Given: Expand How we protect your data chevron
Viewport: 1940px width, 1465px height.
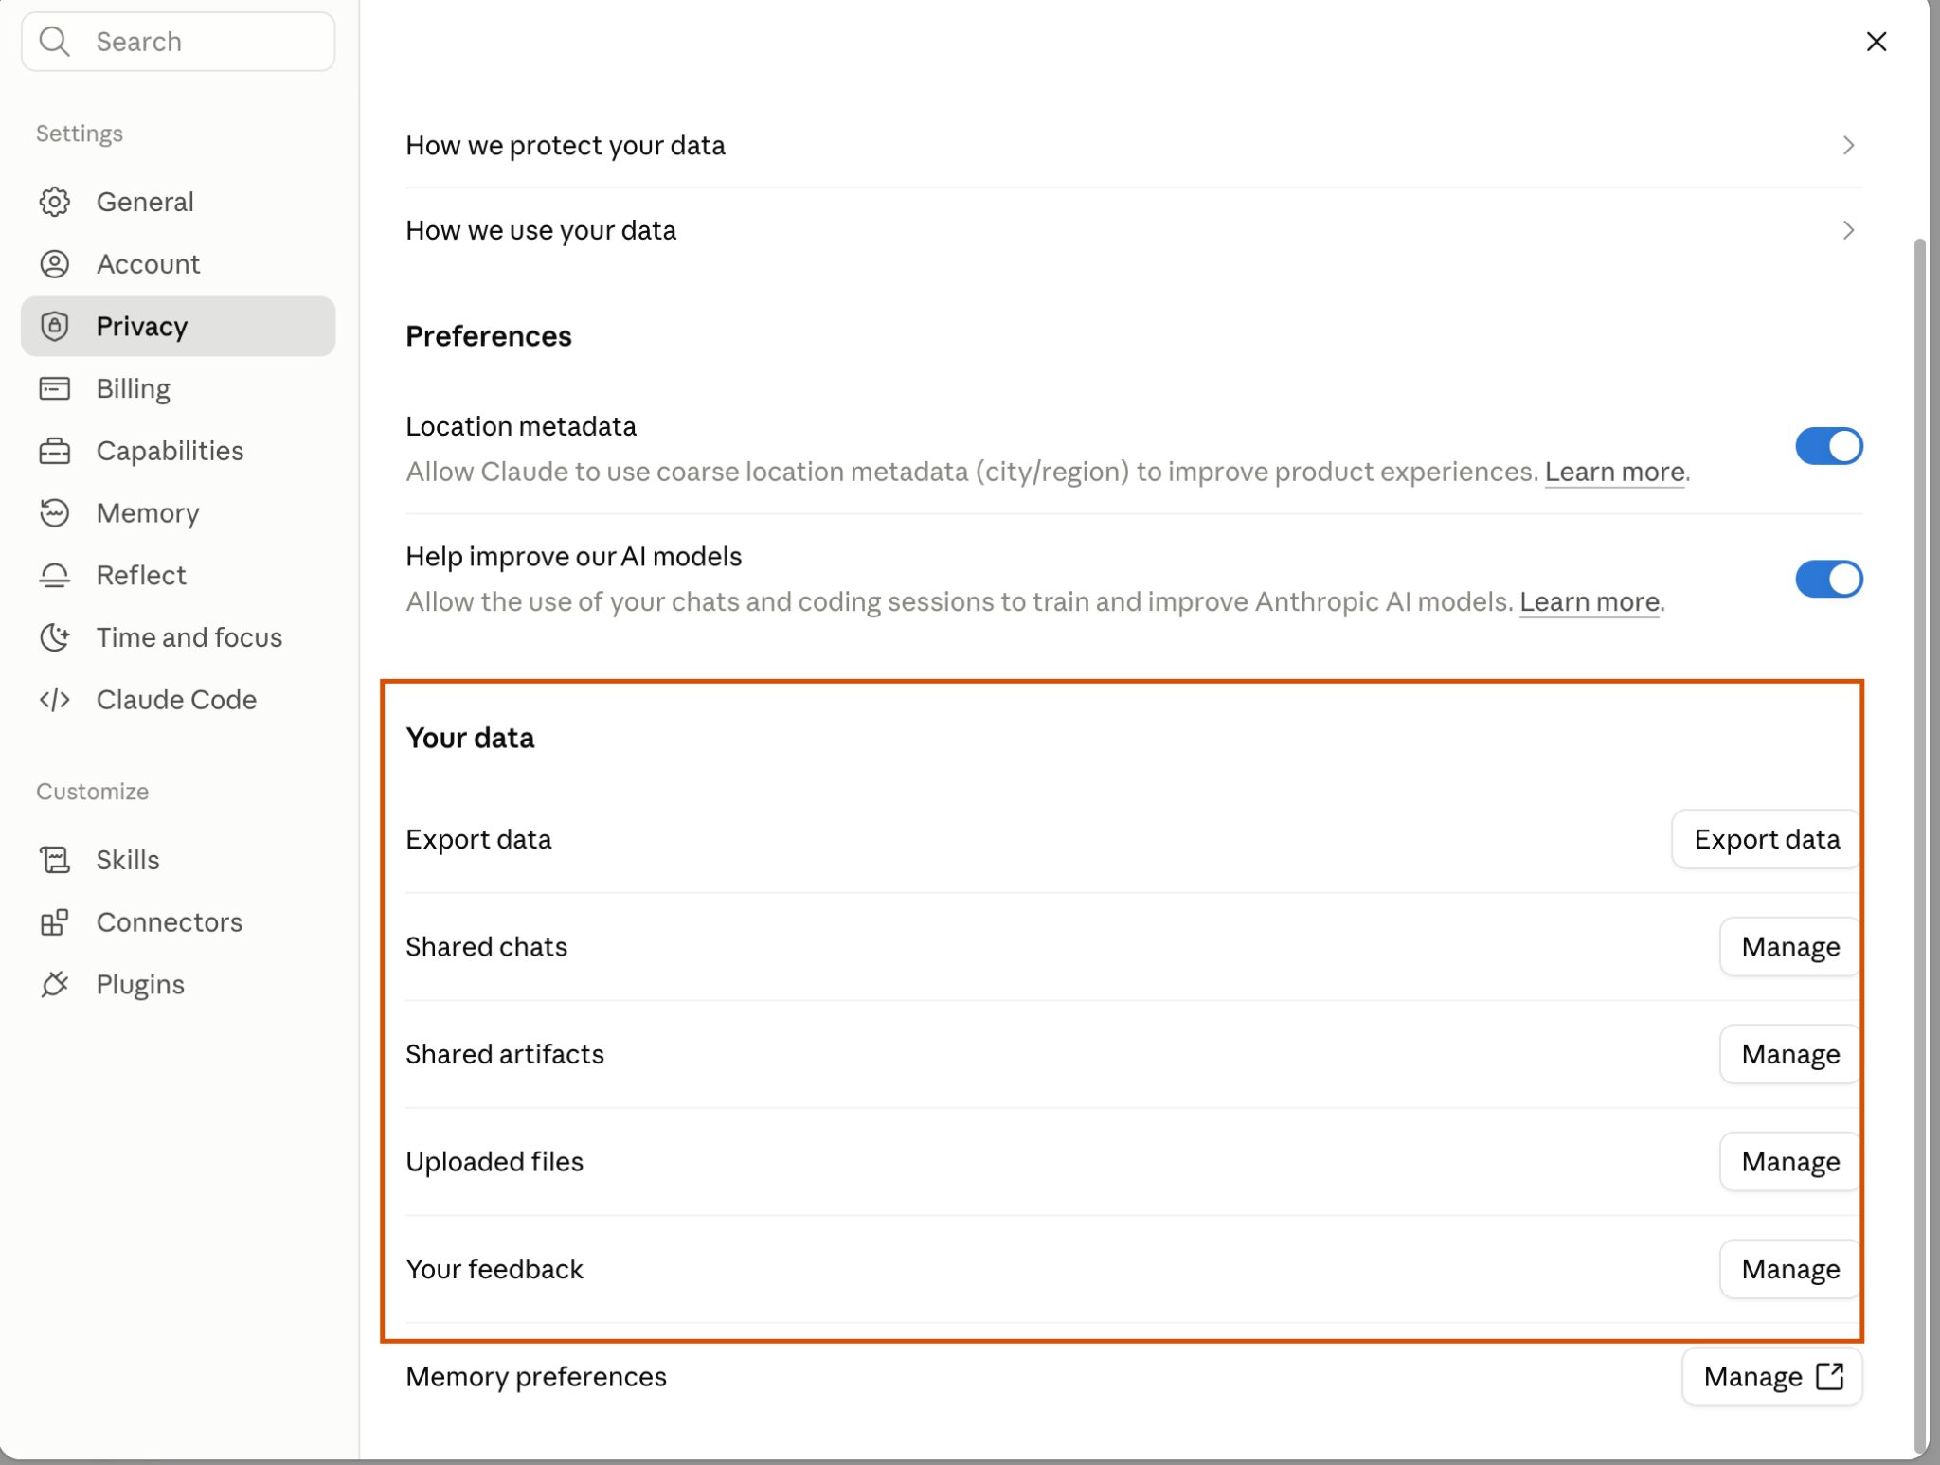Looking at the screenshot, I should click(1848, 145).
